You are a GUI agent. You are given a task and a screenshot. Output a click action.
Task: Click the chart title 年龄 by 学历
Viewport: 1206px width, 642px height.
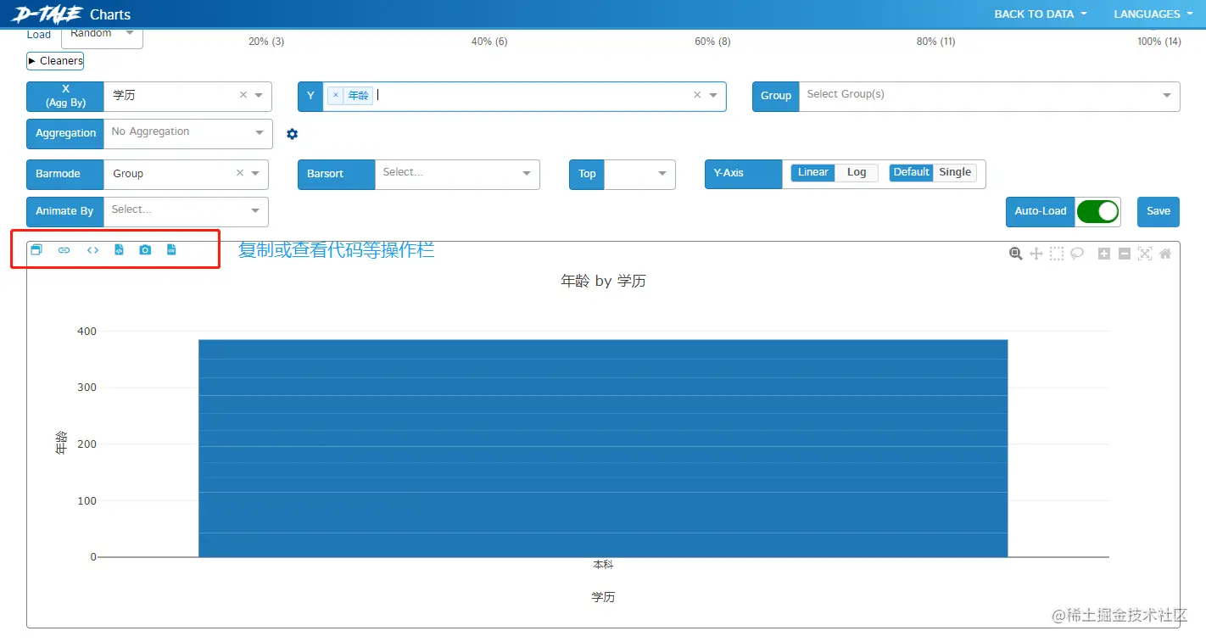(x=603, y=281)
